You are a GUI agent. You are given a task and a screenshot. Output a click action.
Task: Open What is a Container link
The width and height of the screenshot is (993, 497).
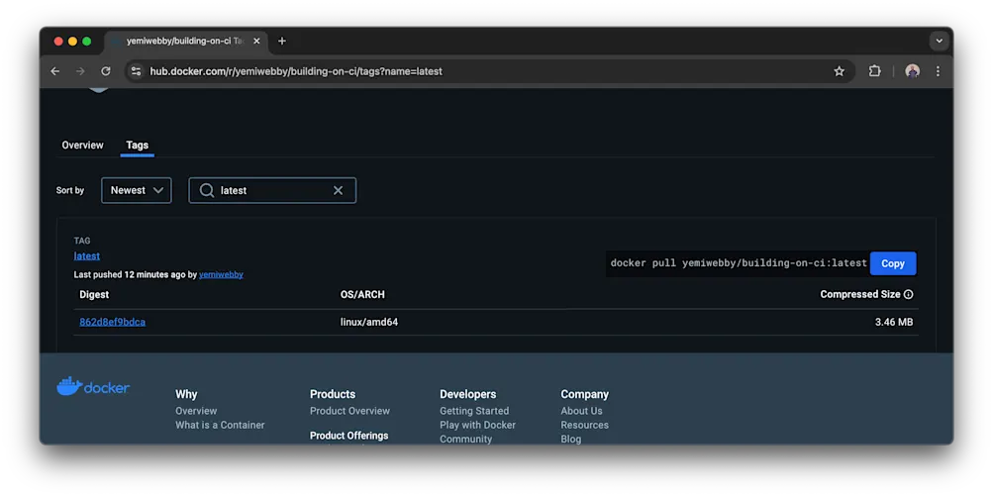[x=220, y=425]
